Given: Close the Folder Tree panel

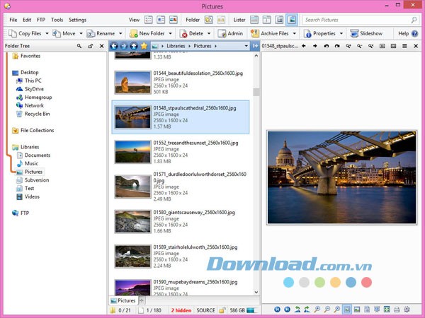Looking at the screenshot, I should click(x=101, y=46).
